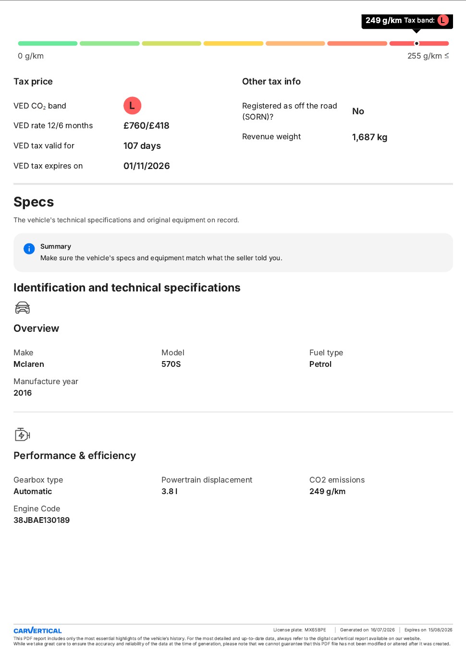Click the 249 g/km Tax band tooltip
The image size is (466, 653).
pyautogui.click(x=407, y=21)
